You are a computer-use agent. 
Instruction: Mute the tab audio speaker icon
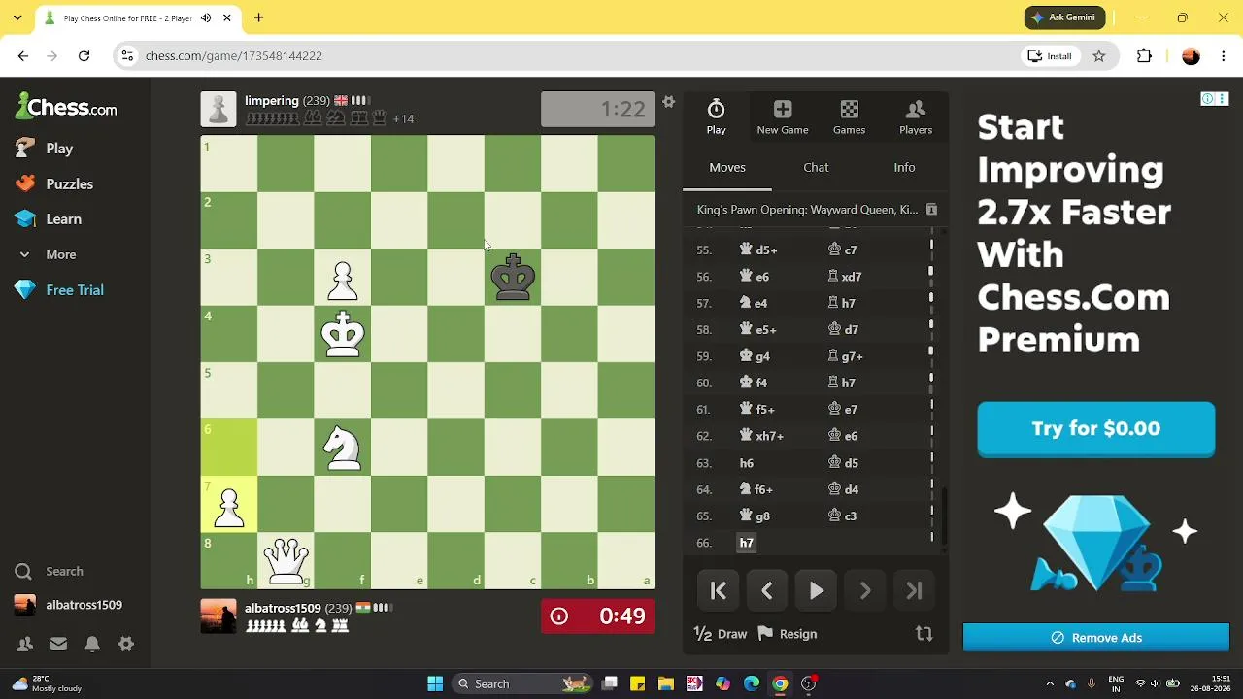click(x=206, y=17)
